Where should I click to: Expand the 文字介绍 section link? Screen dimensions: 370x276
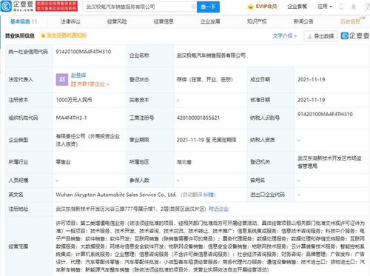(285, 36)
